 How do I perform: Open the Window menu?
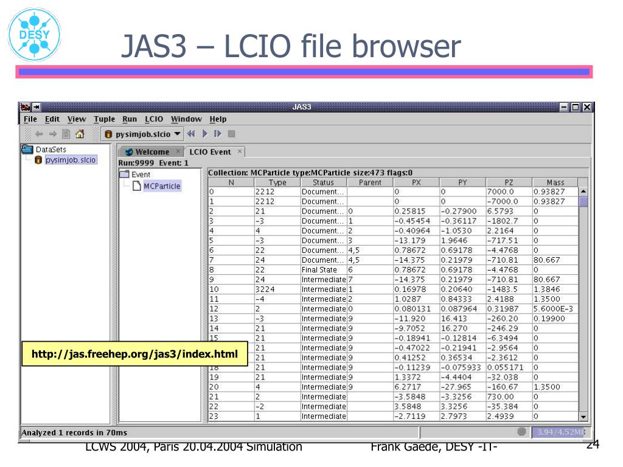[x=186, y=119]
